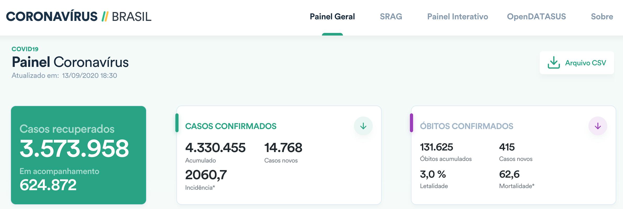Click the 2060,7 Incidência value
The width and height of the screenshot is (623, 209).
click(x=206, y=175)
